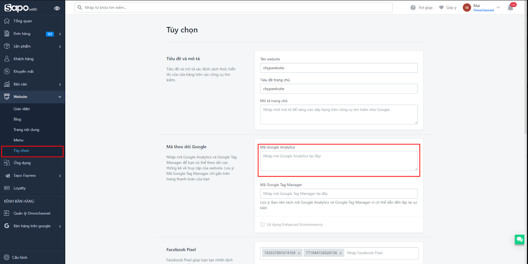Expand the Đơn hàng submenu chevron
528x264 pixels.
(x=60, y=34)
